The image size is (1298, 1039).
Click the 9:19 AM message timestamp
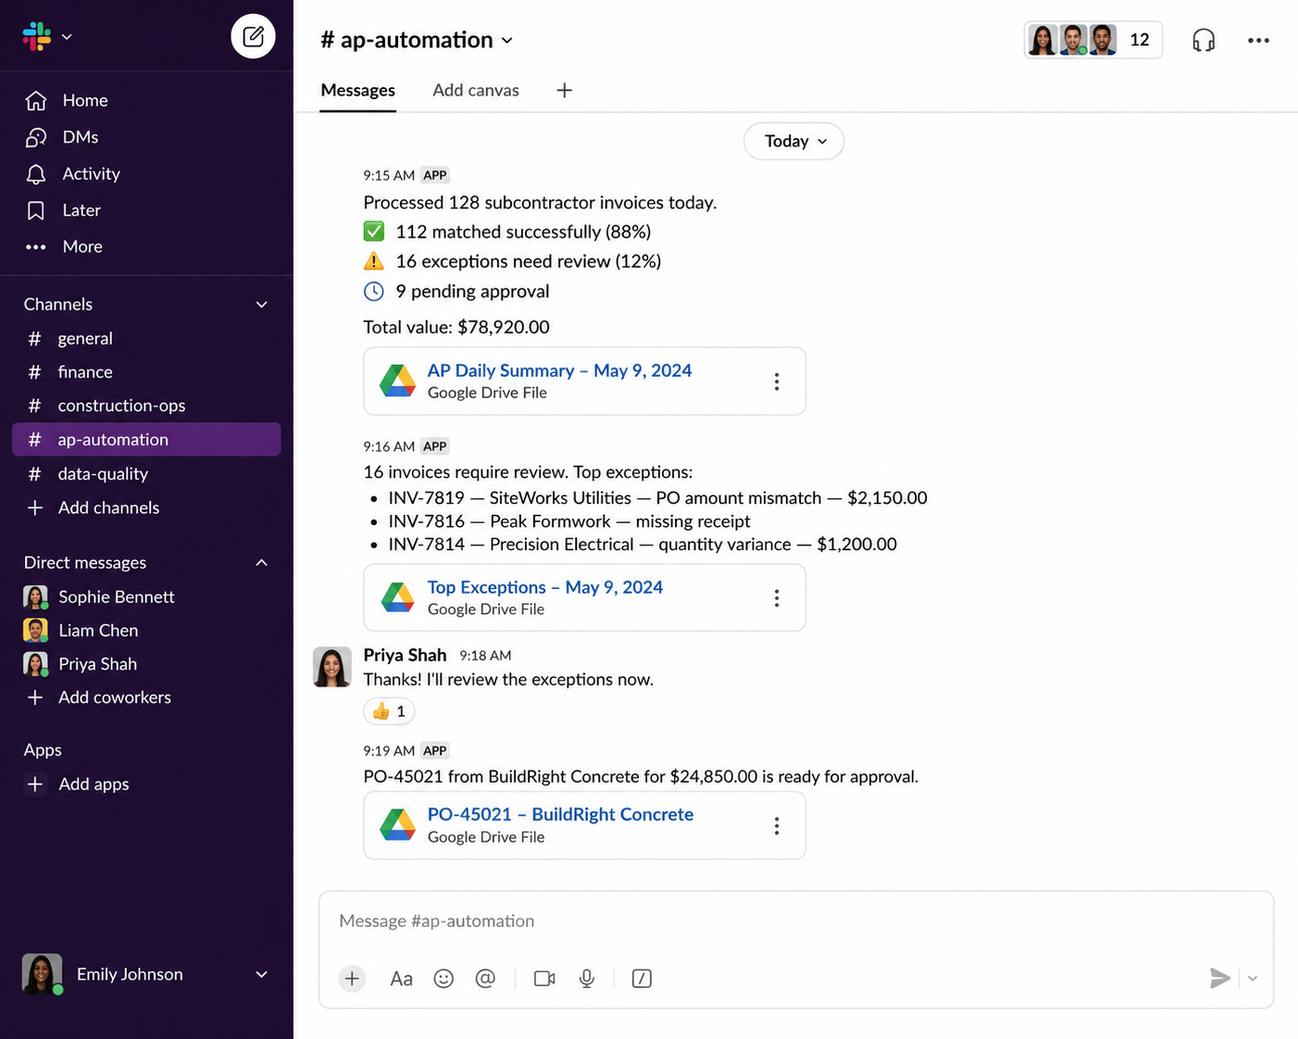click(389, 751)
